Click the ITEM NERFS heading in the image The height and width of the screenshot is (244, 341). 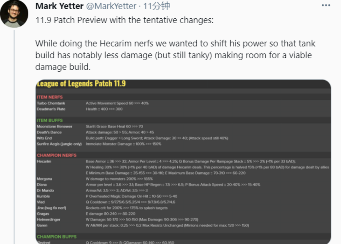(50, 97)
